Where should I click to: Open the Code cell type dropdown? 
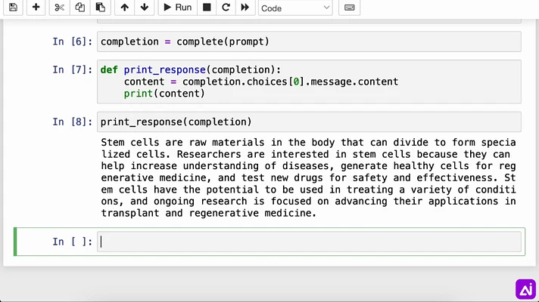point(295,8)
